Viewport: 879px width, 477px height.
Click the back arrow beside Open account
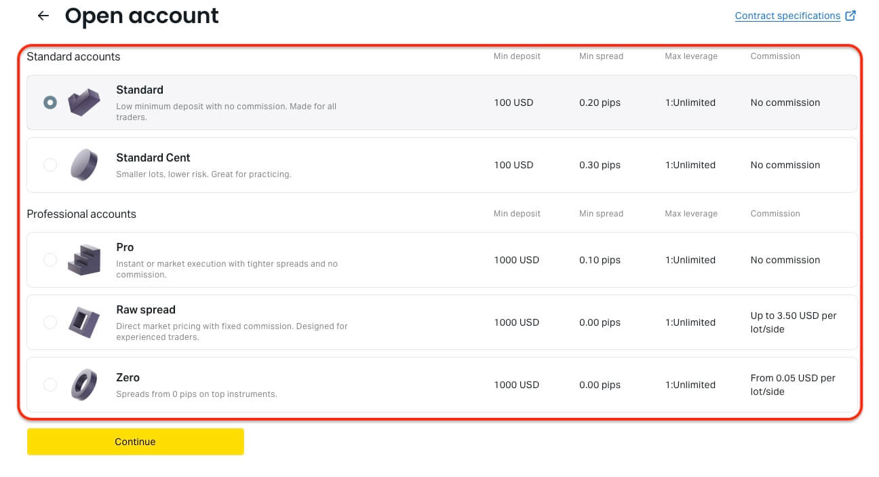(43, 16)
